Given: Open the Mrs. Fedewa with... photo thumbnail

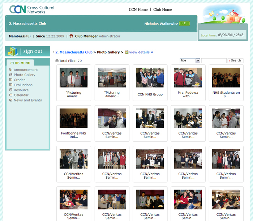Looking at the screenshot, I should point(188,77).
